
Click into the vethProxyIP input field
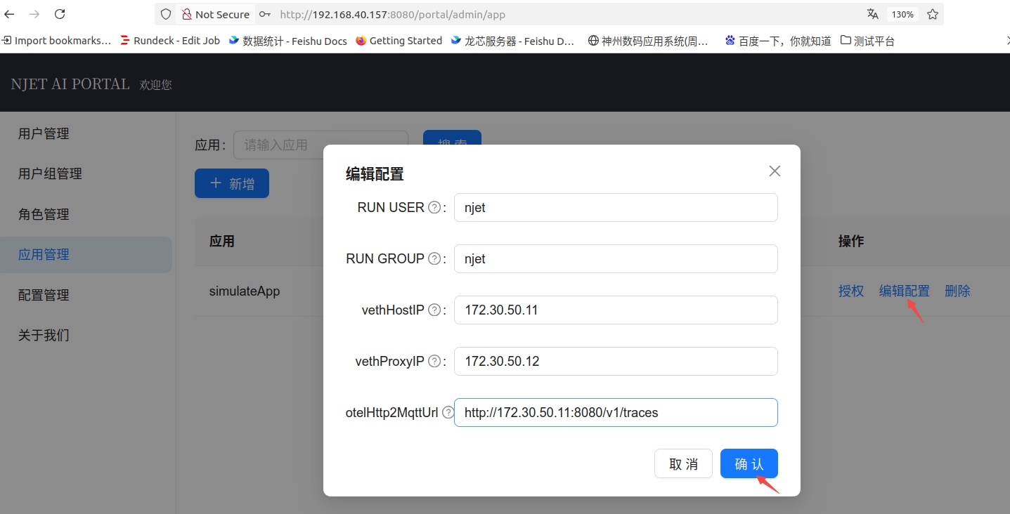point(616,362)
